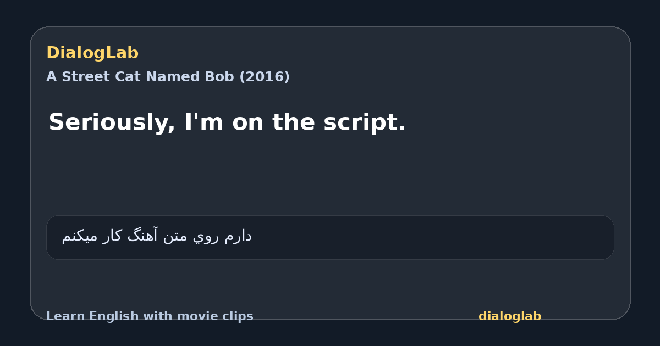Click the DialogLab brand title

[x=92, y=53]
